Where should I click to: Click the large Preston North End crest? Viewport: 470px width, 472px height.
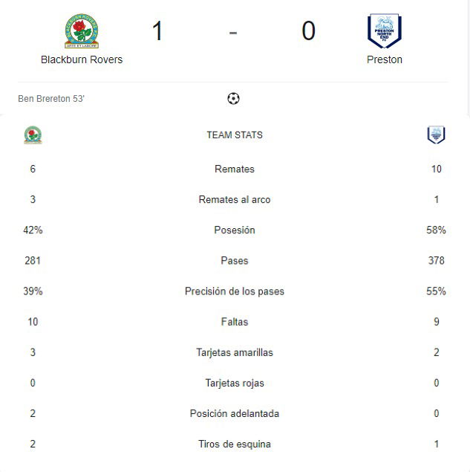(x=385, y=30)
